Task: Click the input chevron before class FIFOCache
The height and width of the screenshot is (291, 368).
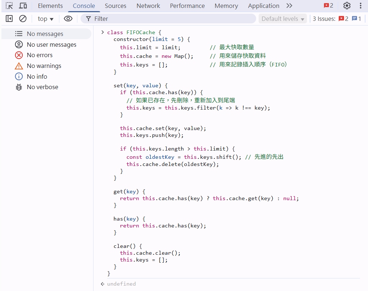Action: [103, 32]
